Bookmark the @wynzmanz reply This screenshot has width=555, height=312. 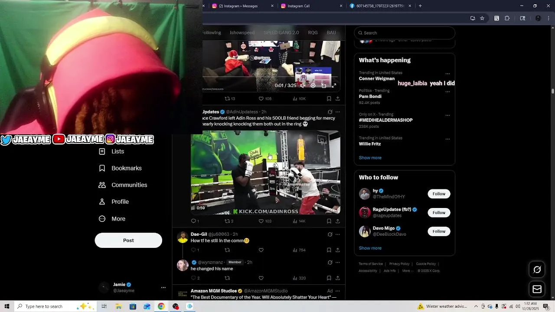[x=329, y=278]
